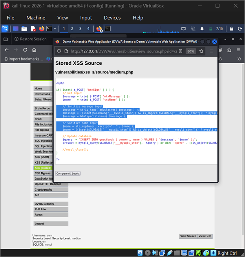Open the API sidebar item
Screen dimensions: 245x257
coord(51,195)
